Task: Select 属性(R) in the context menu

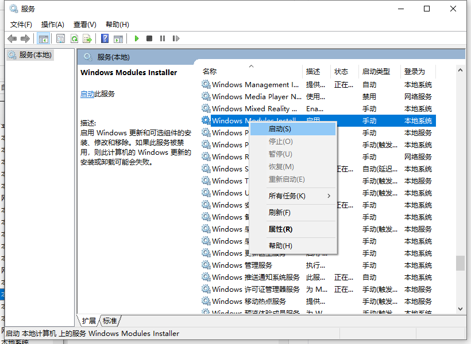Action: click(x=280, y=229)
